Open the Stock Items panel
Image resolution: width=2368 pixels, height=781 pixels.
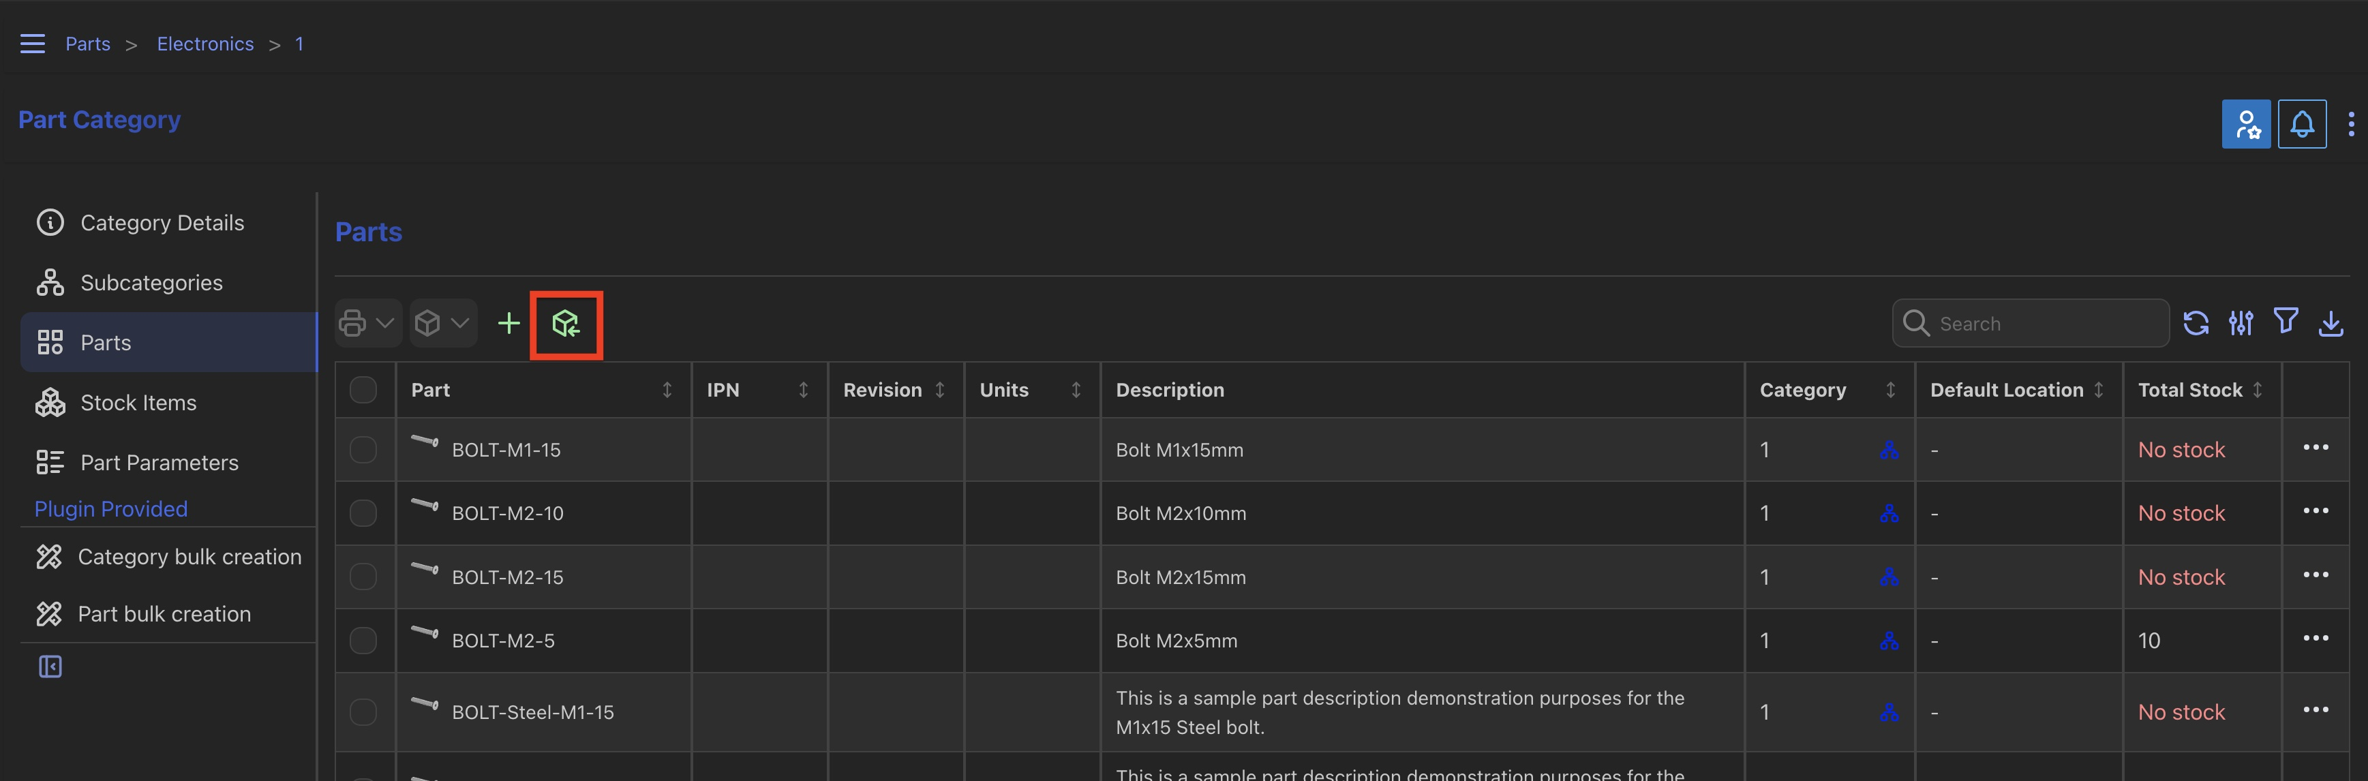click(x=138, y=403)
